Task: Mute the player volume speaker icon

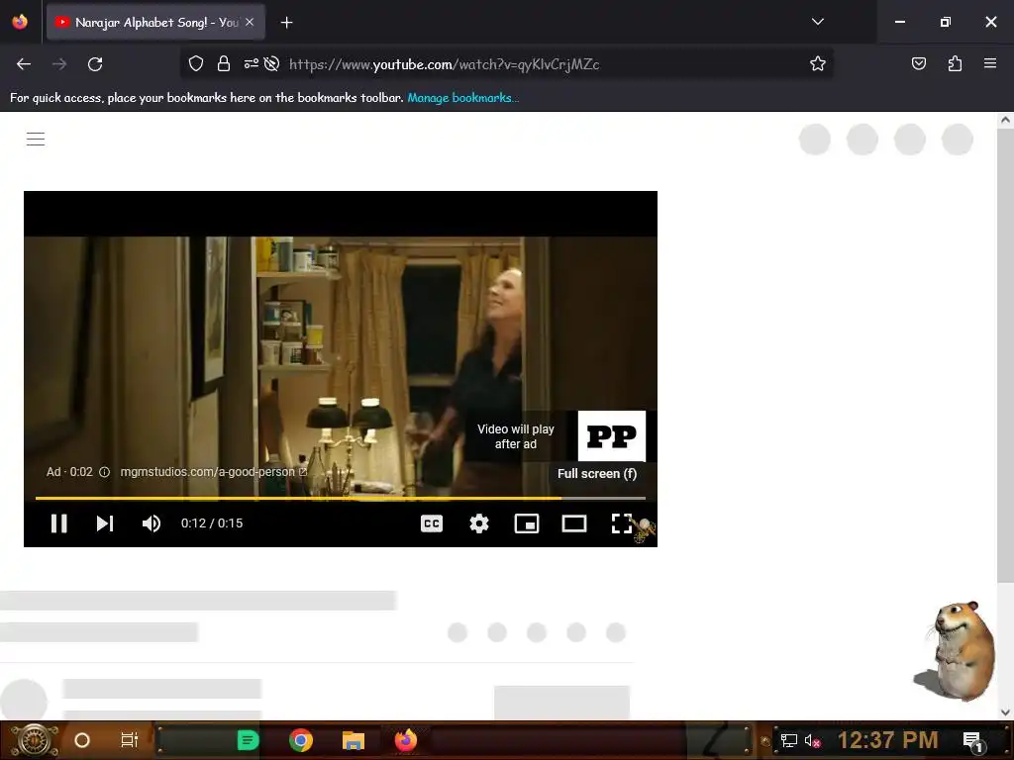Action: [x=152, y=523]
